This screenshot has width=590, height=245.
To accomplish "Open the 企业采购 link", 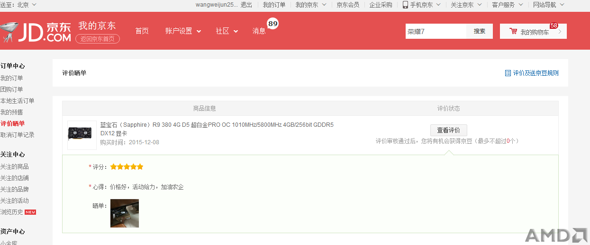I will point(381,5).
